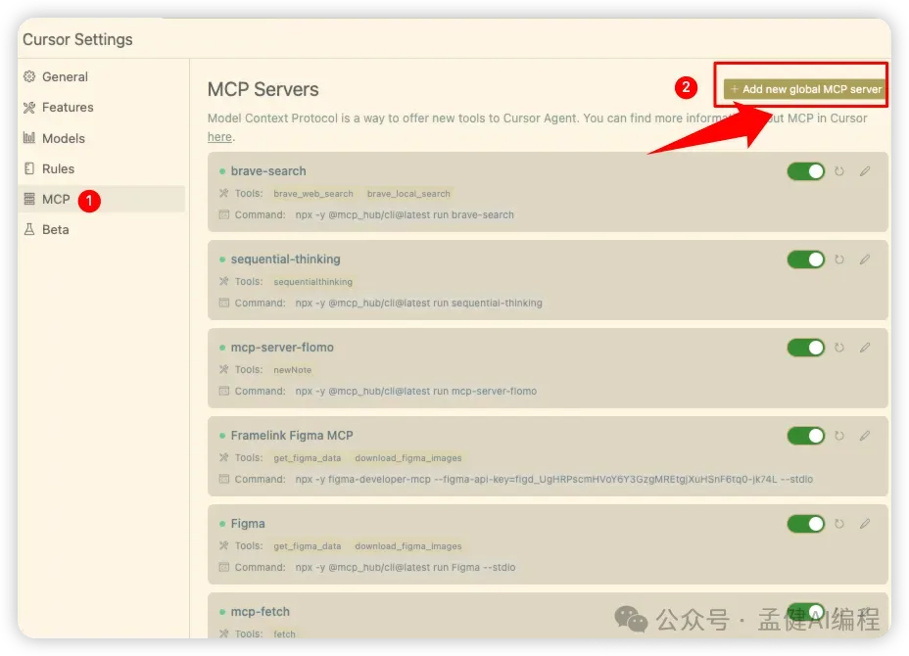Click the Cursor Settings window title
The height and width of the screenshot is (656, 909).
point(77,39)
